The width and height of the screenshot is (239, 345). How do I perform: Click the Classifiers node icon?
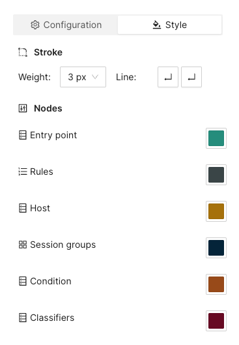point(23,318)
